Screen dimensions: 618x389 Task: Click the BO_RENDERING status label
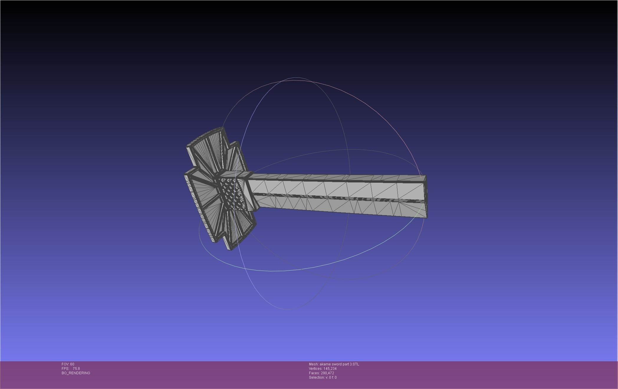coord(76,373)
